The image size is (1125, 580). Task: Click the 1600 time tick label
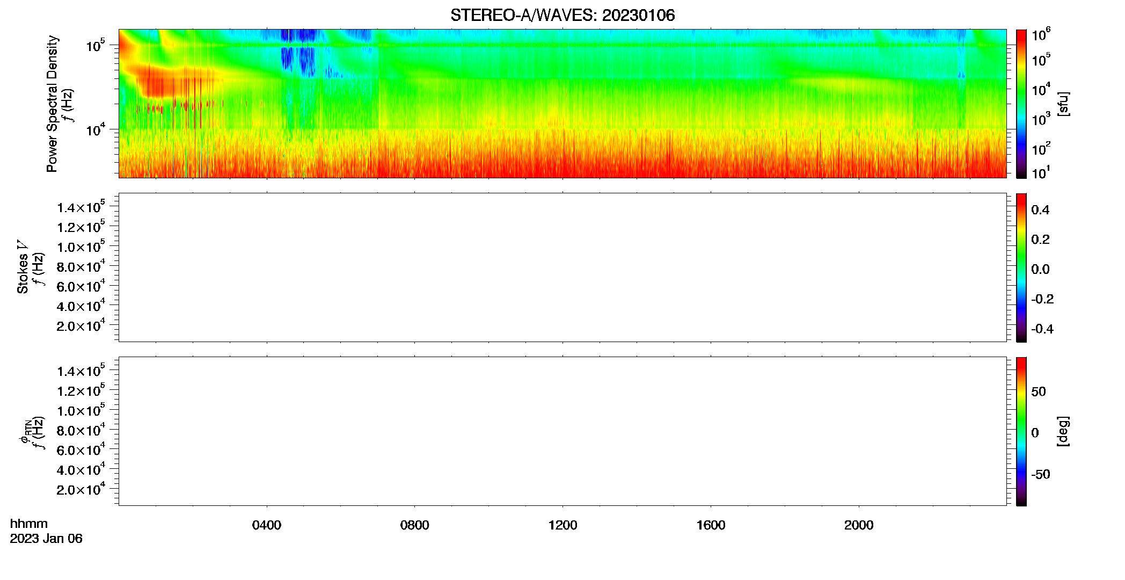[x=711, y=525]
